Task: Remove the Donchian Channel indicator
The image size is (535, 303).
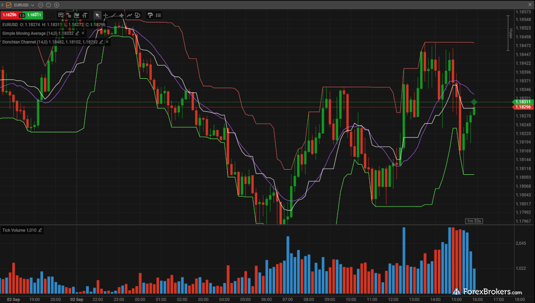Action: point(107,42)
